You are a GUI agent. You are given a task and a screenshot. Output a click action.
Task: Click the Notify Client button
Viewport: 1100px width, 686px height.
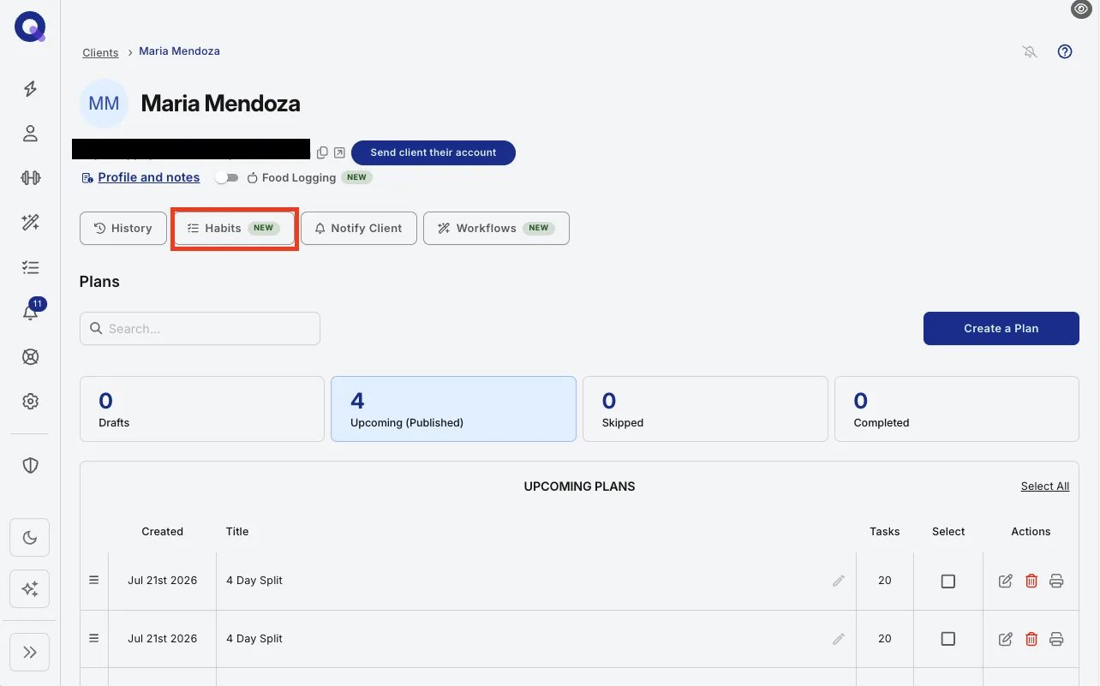tap(359, 228)
